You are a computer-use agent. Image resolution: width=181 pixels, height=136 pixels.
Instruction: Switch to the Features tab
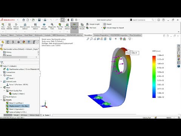click(x=4, y=35)
